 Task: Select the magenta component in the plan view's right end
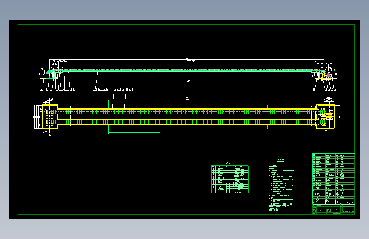coord(329,115)
